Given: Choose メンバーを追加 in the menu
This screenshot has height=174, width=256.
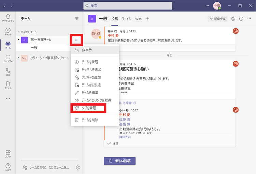Looking at the screenshot, I should tap(95, 77).
